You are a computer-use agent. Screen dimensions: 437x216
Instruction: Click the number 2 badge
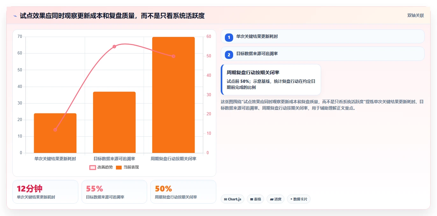229,55
